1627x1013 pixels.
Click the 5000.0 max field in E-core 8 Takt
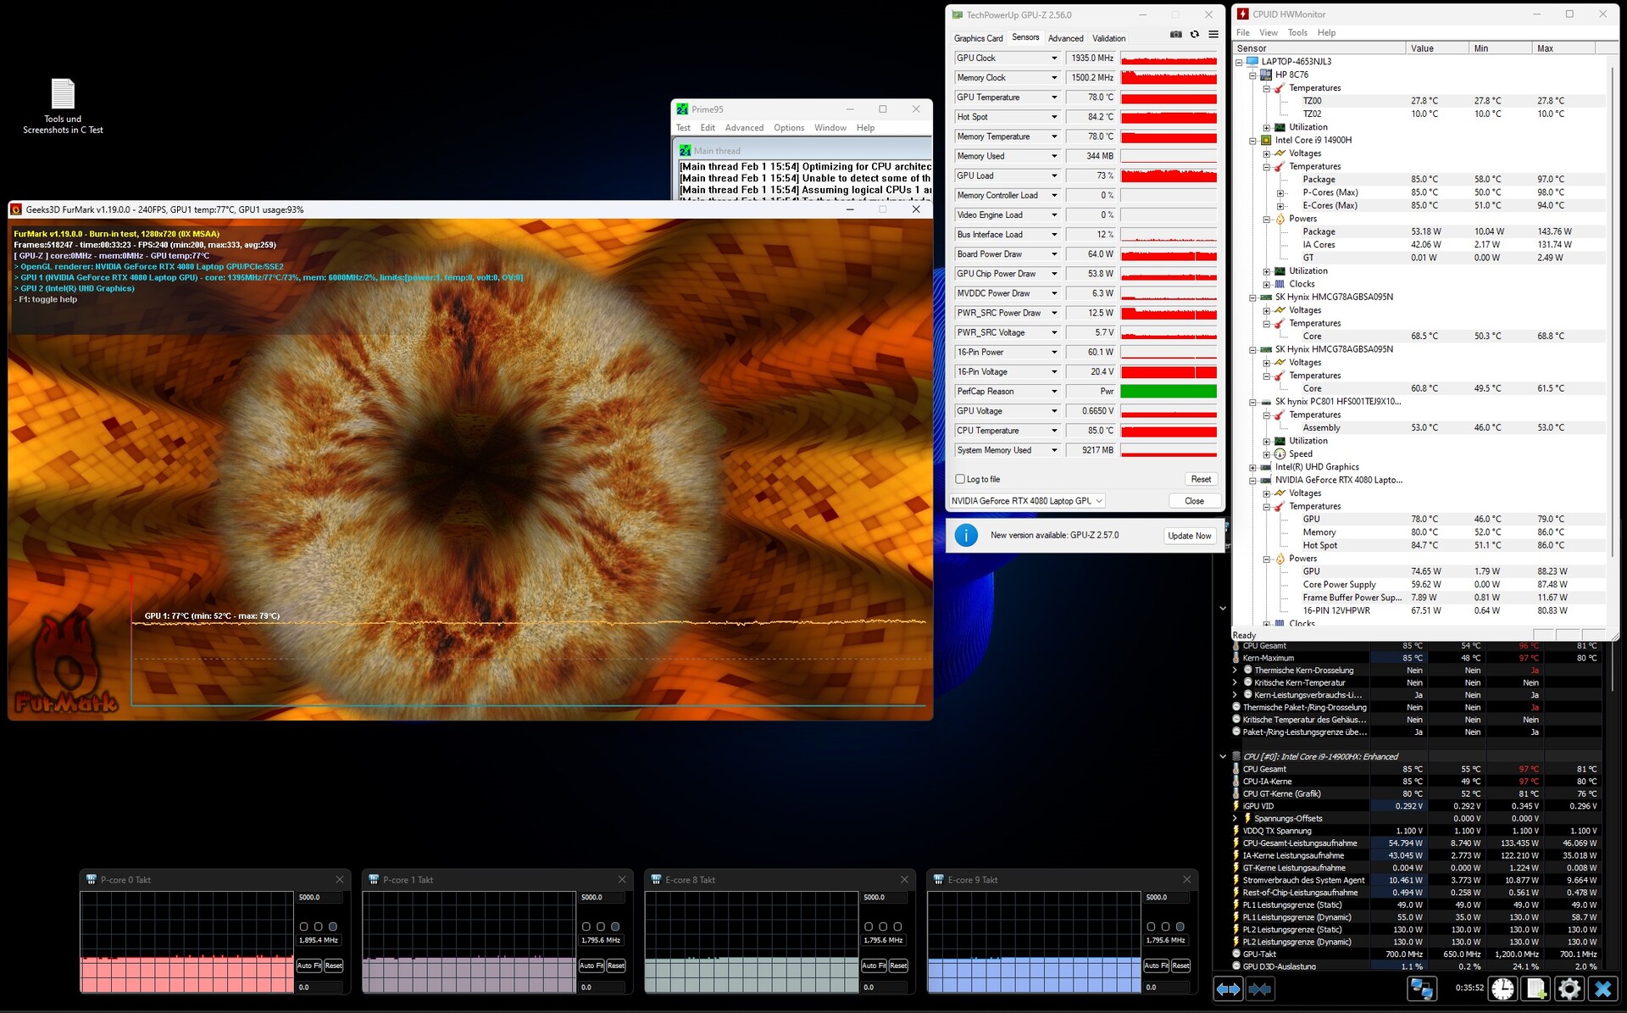point(885,897)
